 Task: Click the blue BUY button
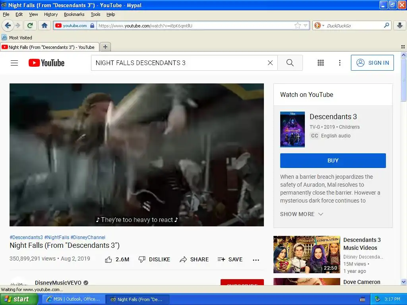point(333,160)
